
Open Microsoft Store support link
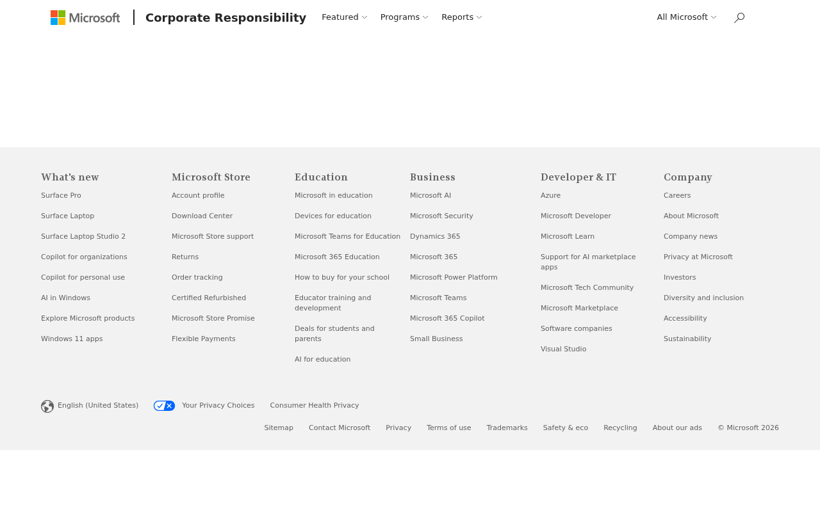pyautogui.click(x=213, y=237)
